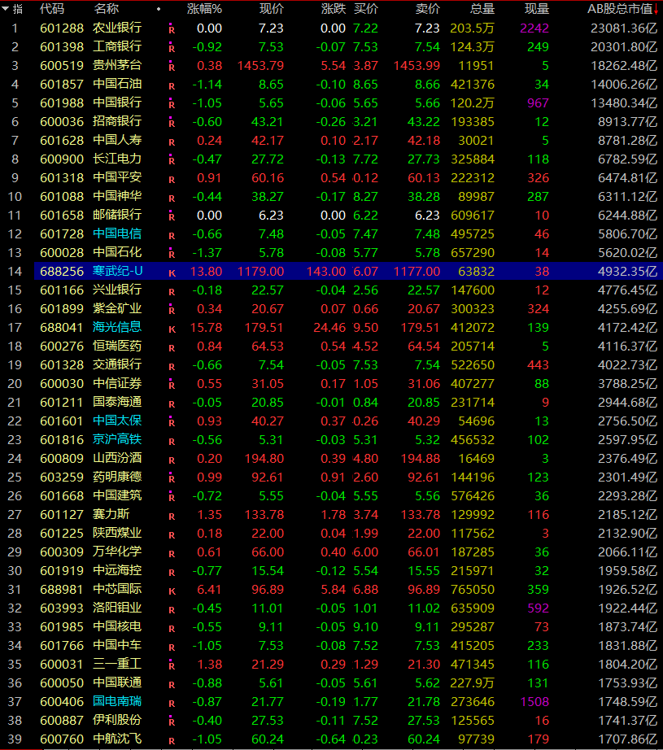The height and width of the screenshot is (750, 663).
Task: Click the R marker icon for 山西汾酒
Action: (172, 459)
